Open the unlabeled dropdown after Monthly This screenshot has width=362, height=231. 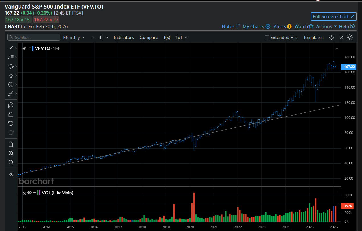[93, 37]
